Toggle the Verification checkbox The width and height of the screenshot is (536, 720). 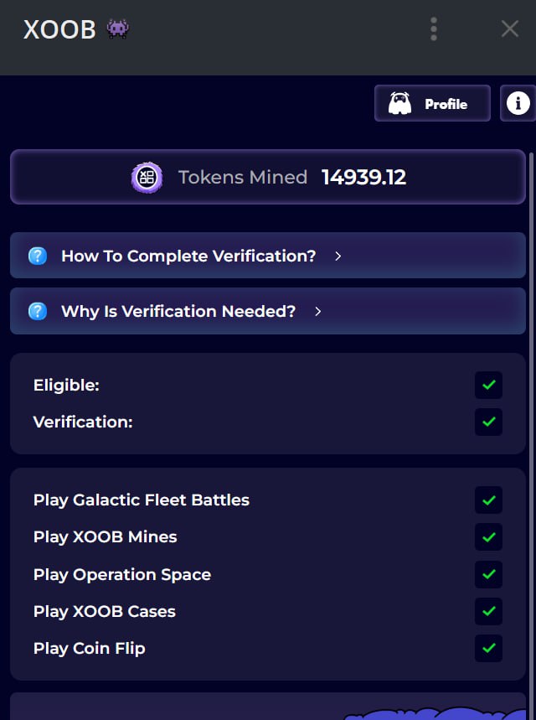click(x=489, y=422)
